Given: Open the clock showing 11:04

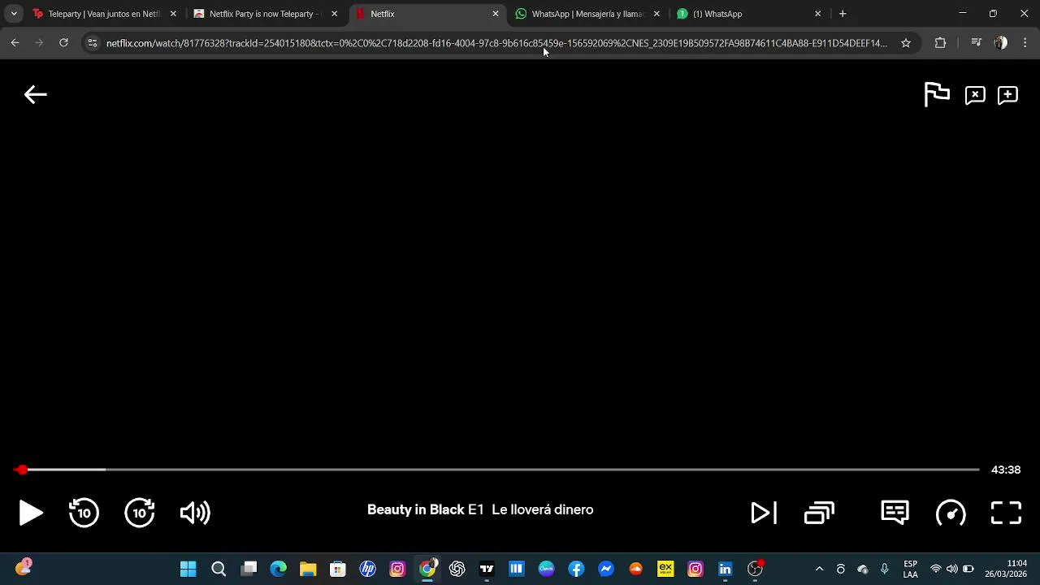Looking at the screenshot, I should pyautogui.click(x=1006, y=569).
